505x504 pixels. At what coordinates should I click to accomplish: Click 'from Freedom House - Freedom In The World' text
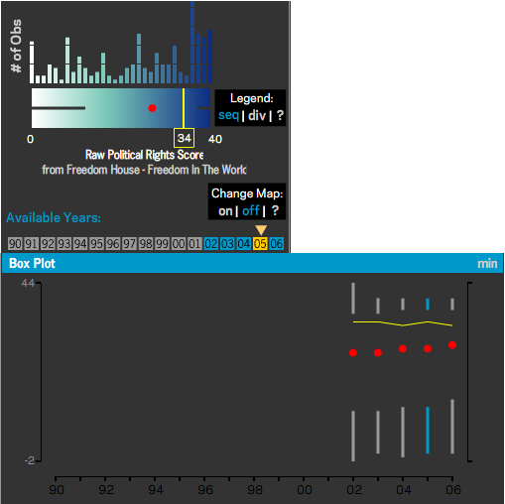click(144, 170)
